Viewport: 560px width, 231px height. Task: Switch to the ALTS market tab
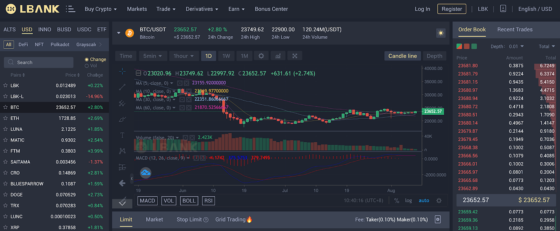(10, 30)
